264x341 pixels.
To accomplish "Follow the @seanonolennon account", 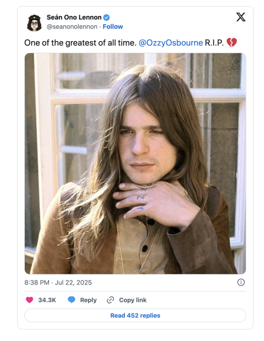I will point(113,26).
